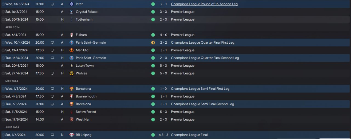
Task: Click the Crystal Palace club badge
Action: pyautogui.click(x=72, y=12)
